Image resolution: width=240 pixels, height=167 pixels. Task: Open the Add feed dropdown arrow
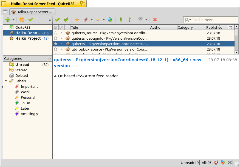[x=13, y=20]
